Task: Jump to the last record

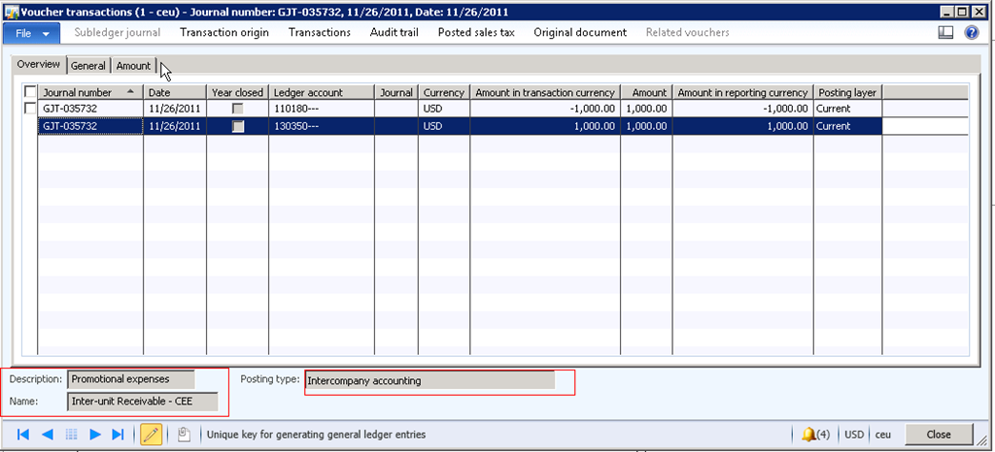Action: [x=119, y=435]
